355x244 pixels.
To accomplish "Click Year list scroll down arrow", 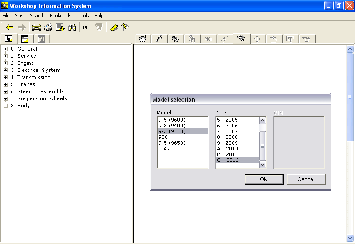I will click(262, 164).
